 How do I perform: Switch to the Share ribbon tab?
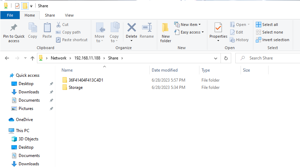point(50,15)
